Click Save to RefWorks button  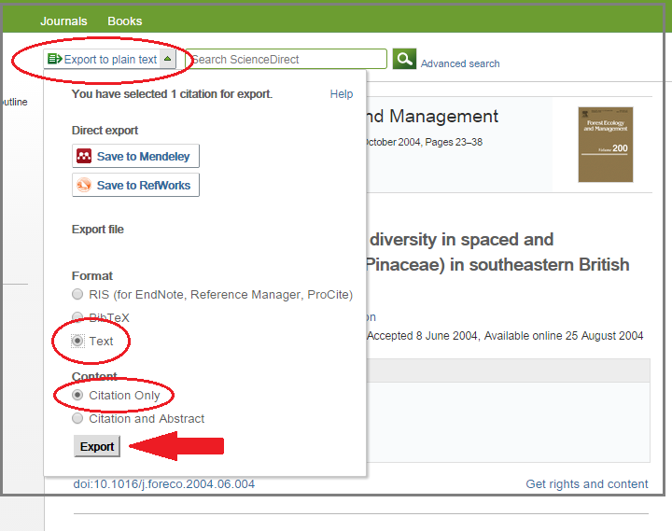(135, 185)
